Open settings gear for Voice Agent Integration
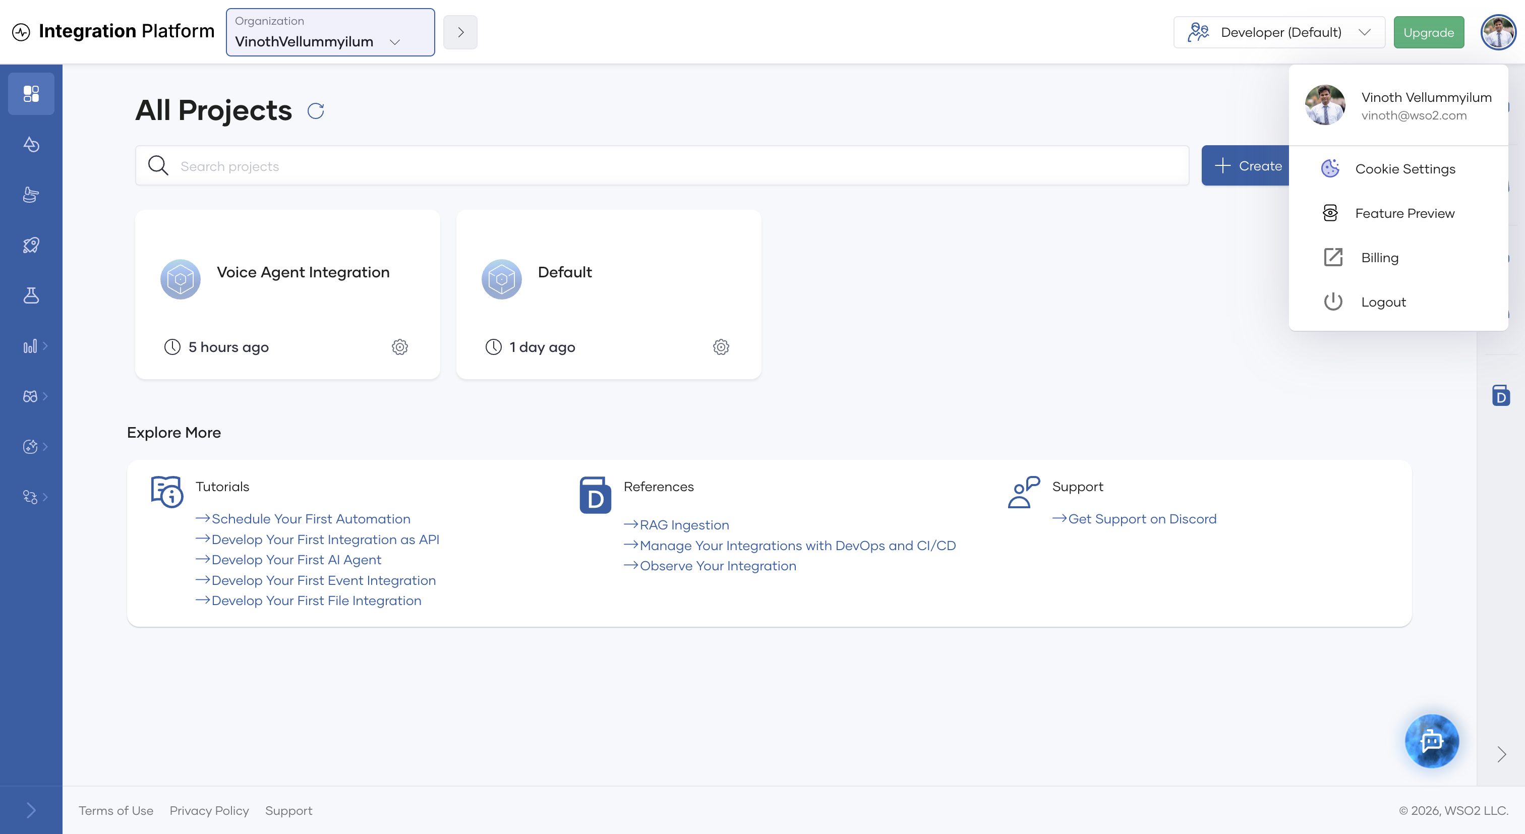1525x834 pixels. tap(400, 347)
